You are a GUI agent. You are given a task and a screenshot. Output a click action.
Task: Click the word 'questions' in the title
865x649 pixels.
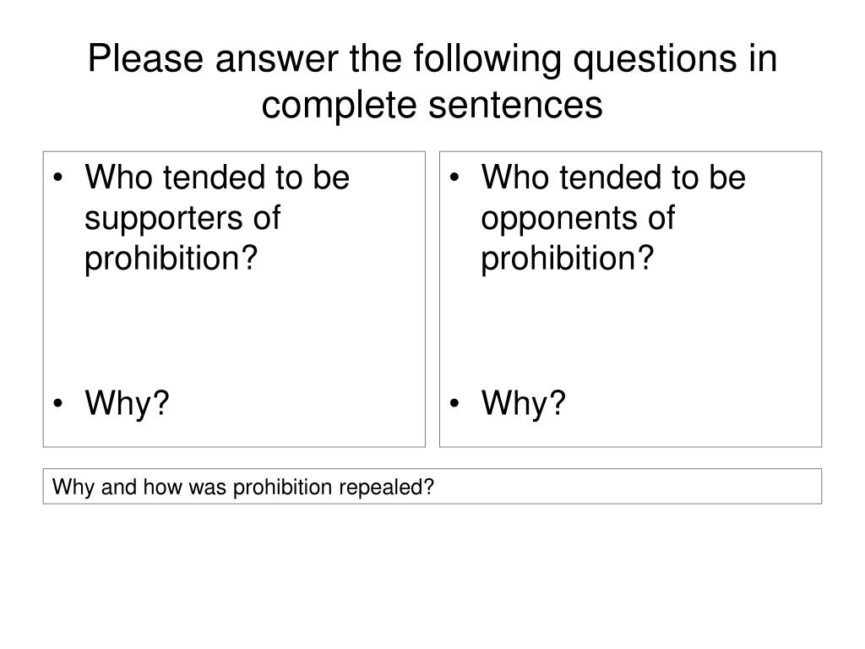[x=655, y=60]
